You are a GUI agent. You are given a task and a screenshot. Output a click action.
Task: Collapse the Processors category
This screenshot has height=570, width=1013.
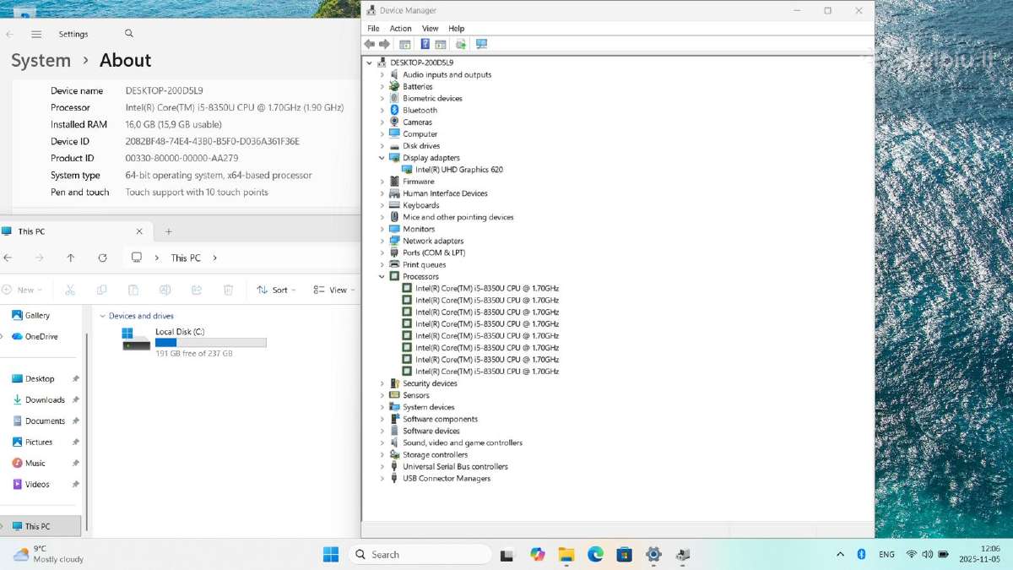[382, 277]
